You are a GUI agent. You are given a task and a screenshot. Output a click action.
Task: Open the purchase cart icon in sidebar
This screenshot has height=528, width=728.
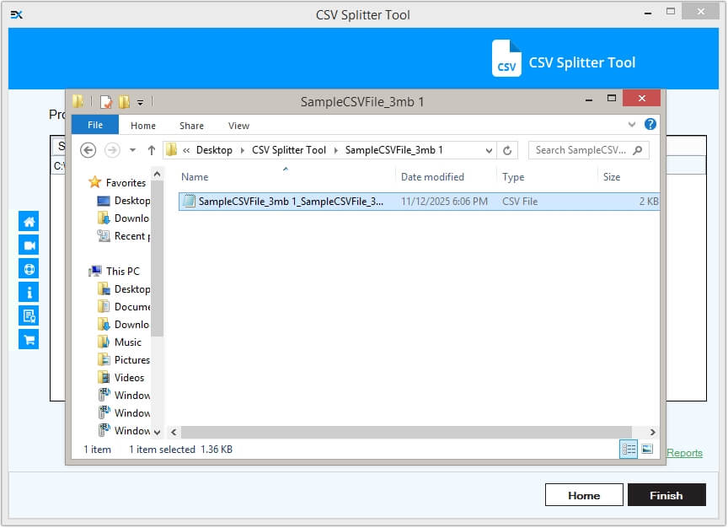(28, 339)
